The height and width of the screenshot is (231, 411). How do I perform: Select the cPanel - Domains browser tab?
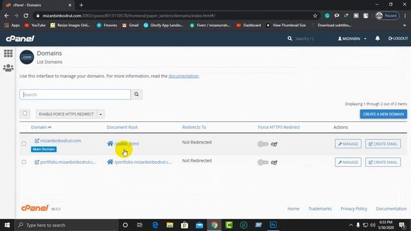(39, 5)
